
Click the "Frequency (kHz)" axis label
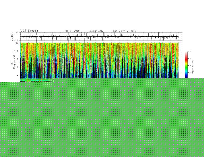[14, 60]
